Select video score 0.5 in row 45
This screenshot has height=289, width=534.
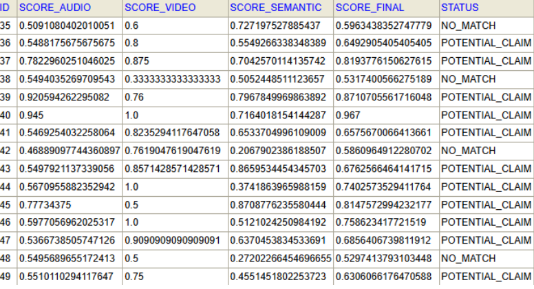(x=131, y=204)
